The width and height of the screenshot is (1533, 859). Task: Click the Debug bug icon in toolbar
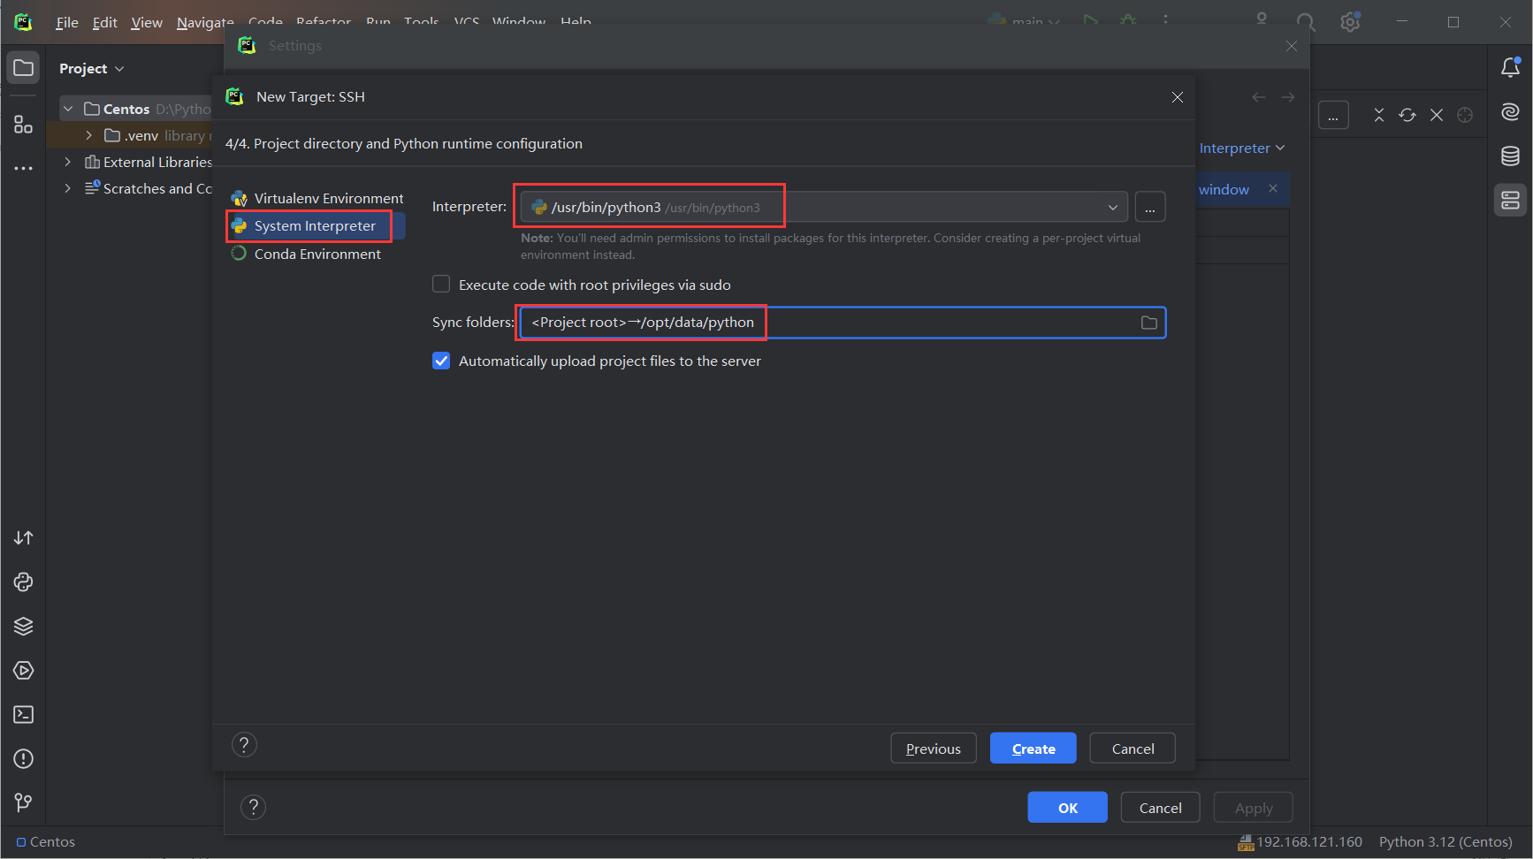coord(1128,20)
